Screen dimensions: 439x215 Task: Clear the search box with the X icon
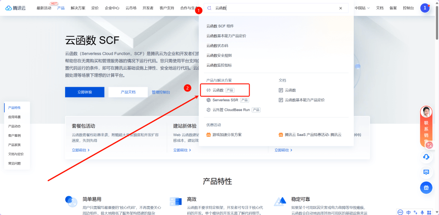click(340, 8)
